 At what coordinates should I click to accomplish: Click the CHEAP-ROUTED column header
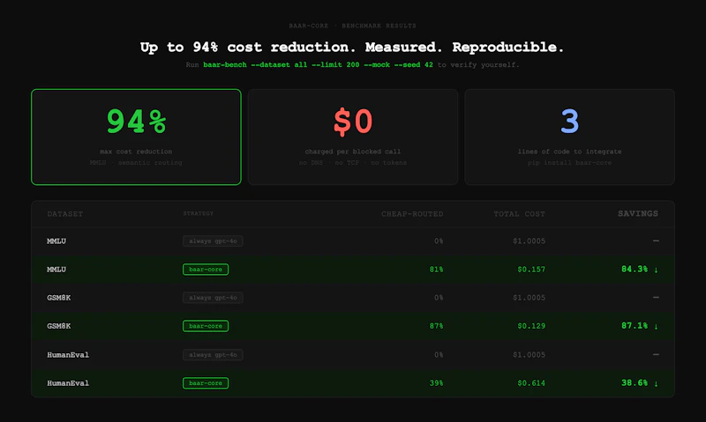412,214
